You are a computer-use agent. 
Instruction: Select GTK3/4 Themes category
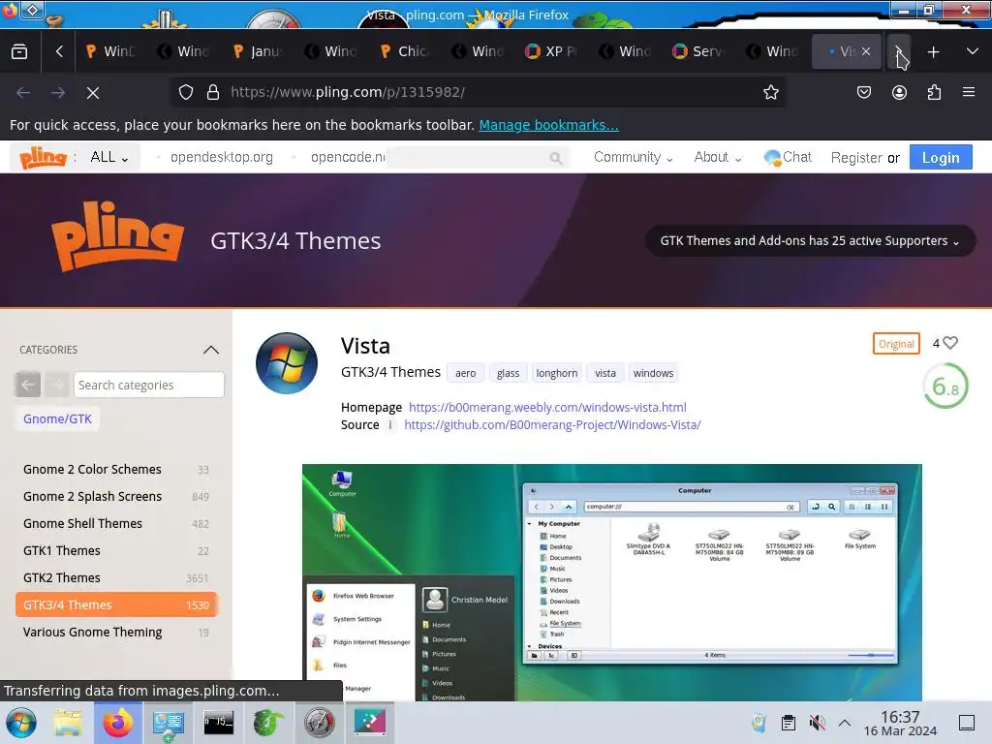[116, 604]
